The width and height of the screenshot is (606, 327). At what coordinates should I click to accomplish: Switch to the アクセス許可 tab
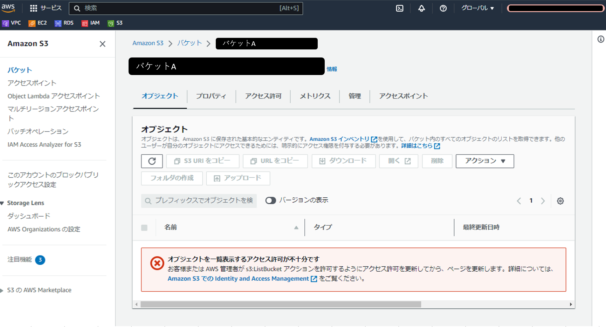(x=263, y=96)
